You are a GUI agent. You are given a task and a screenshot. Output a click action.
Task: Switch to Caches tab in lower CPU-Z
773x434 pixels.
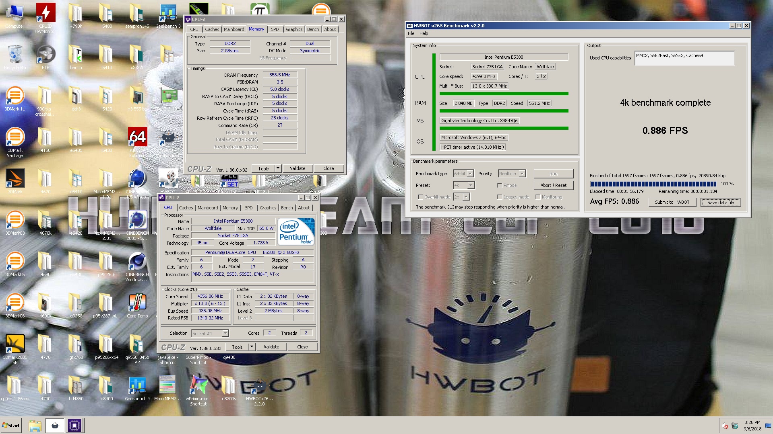[186, 208]
